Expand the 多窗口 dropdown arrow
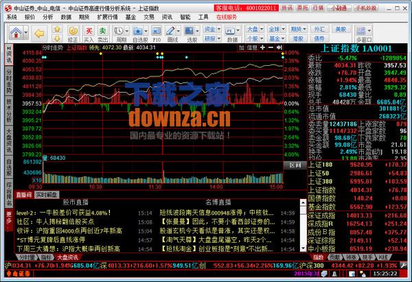Viewport: 412px width, 282px height. click(x=369, y=31)
